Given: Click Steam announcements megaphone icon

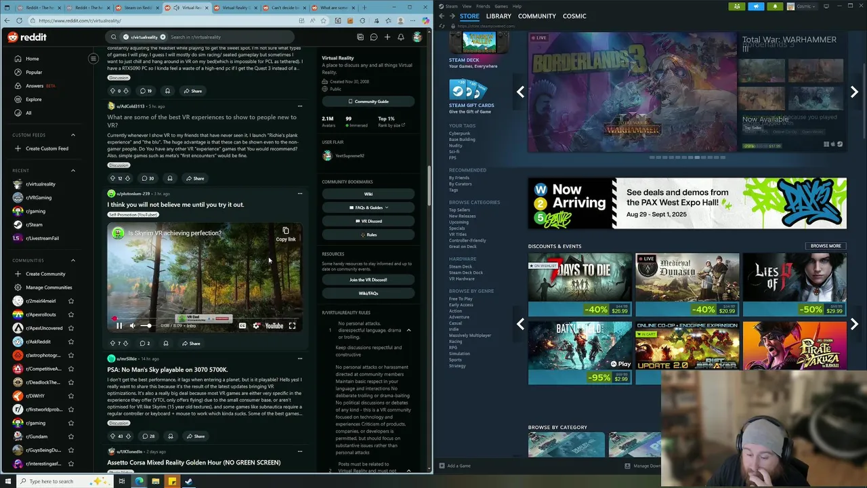Looking at the screenshot, I should tap(756, 6).
